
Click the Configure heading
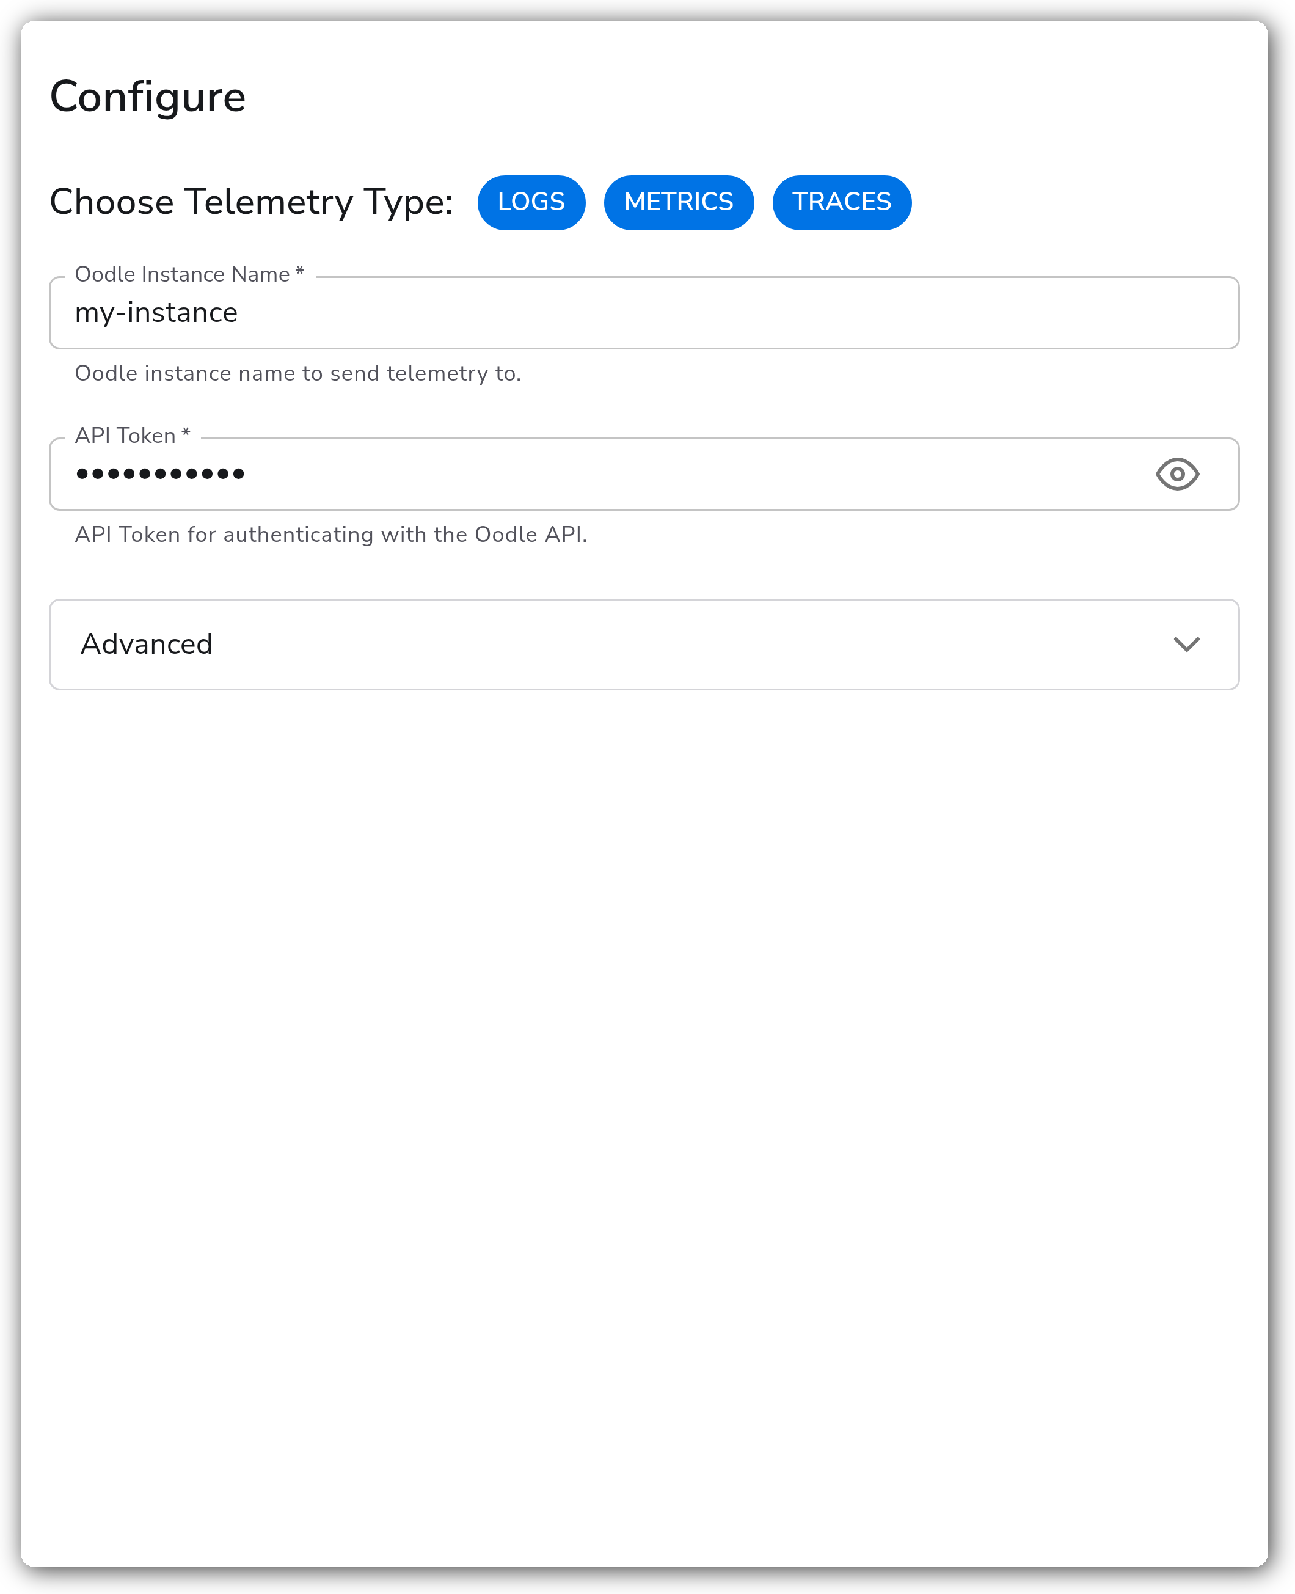148,97
